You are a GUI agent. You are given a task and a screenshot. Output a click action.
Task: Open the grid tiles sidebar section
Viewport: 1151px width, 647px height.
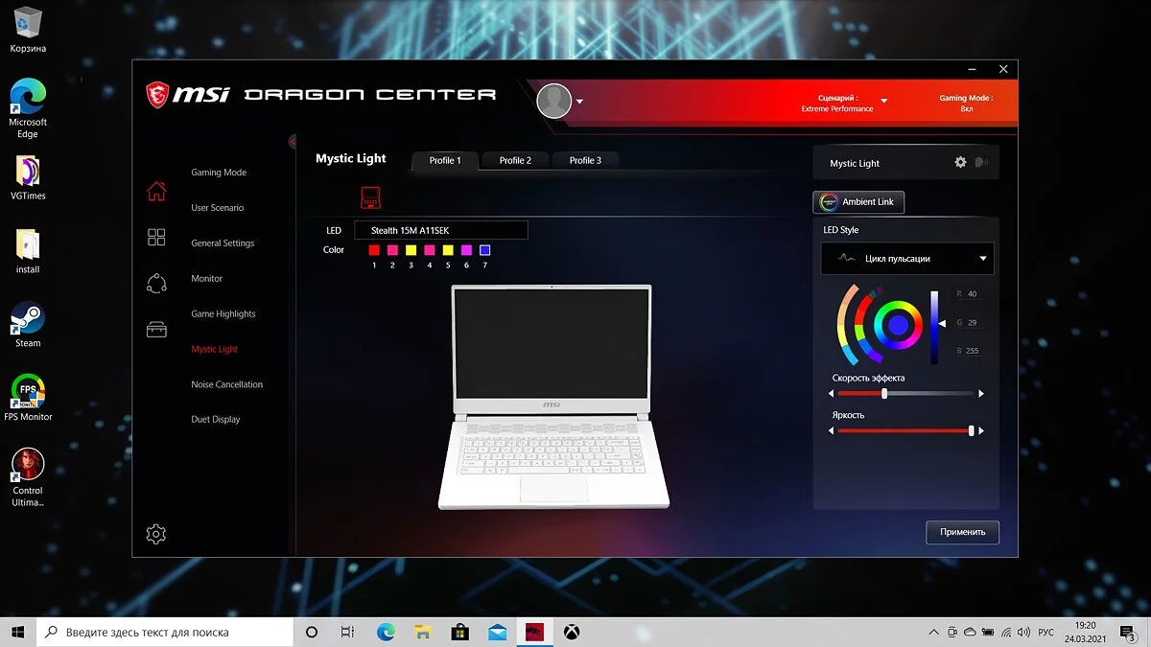point(156,237)
